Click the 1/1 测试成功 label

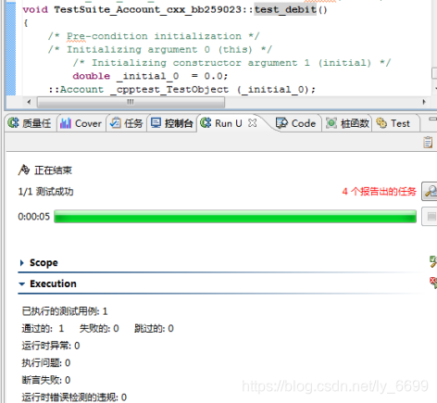(x=45, y=192)
